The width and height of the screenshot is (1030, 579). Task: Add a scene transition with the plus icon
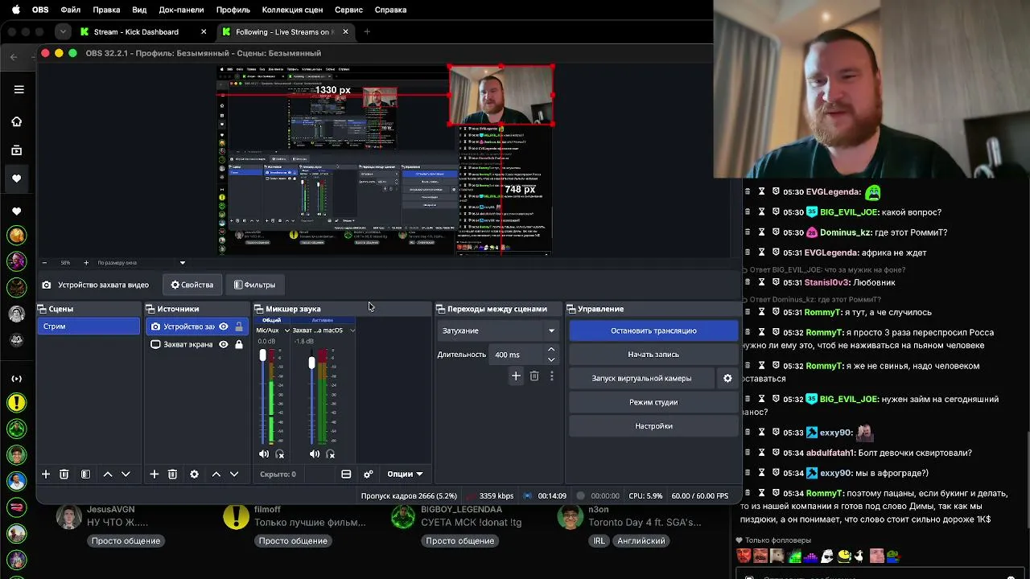click(x=516, y=376)
